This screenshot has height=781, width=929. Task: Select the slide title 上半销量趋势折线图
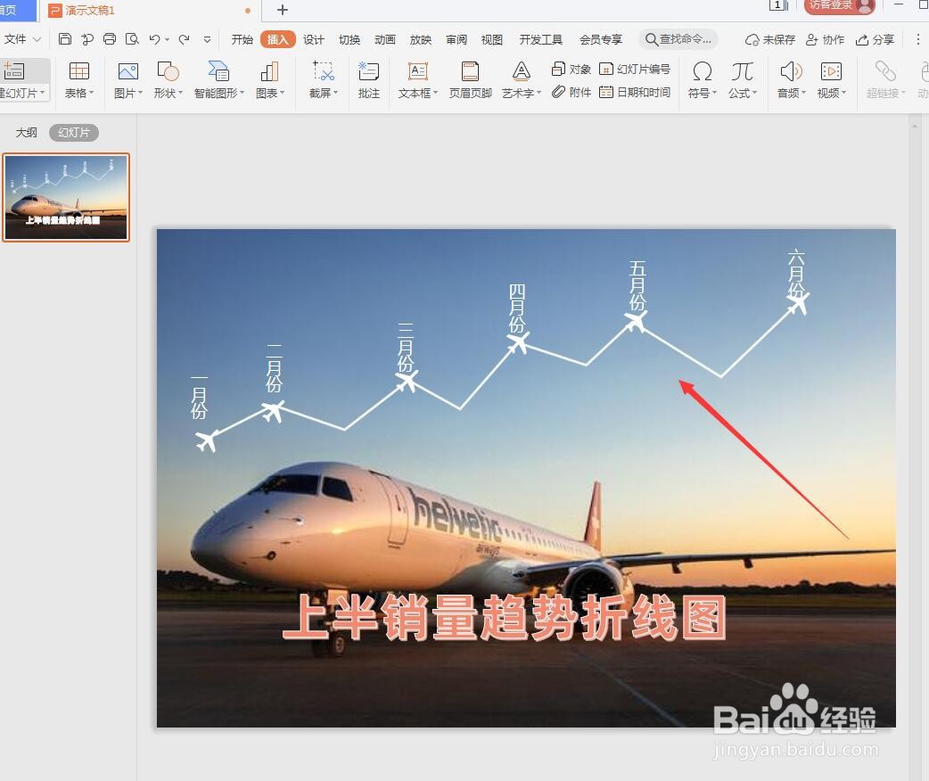(505, 618)
